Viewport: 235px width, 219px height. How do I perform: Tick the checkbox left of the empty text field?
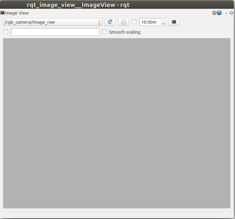[x=6, y=32]
